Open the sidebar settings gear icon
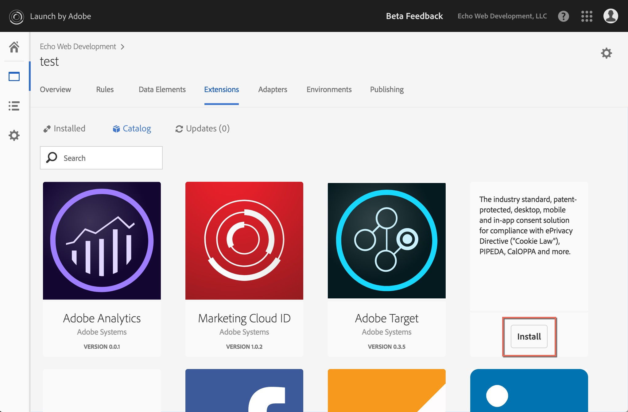Image resolution: width=628 pixels, height=412 pixels. point(14,135)
